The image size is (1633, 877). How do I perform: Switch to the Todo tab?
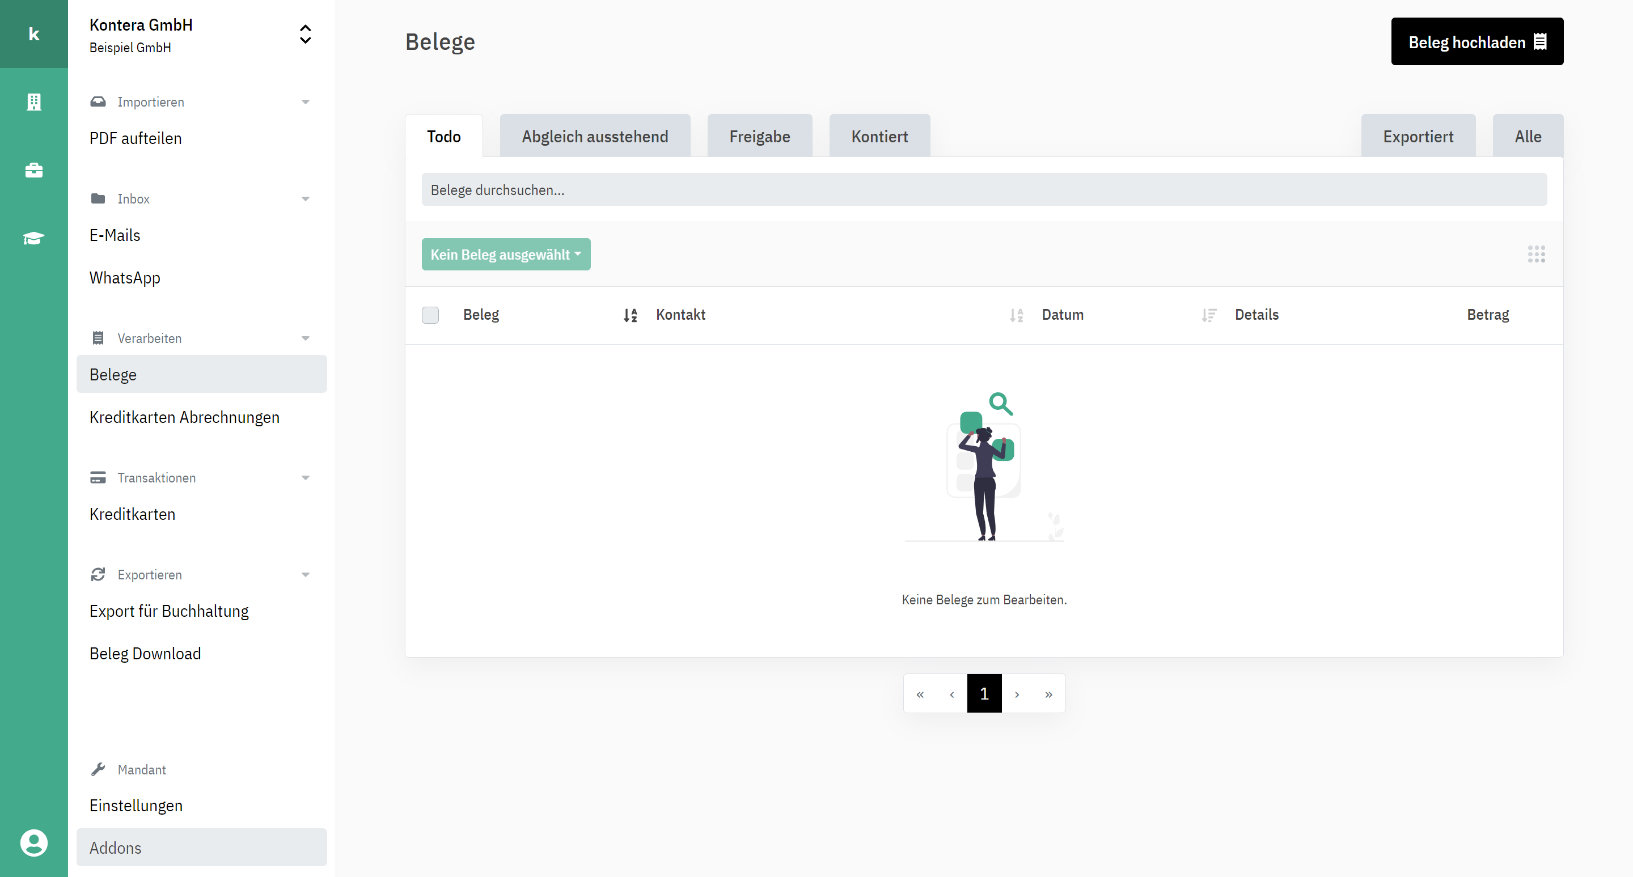click(x=443, y=136)
